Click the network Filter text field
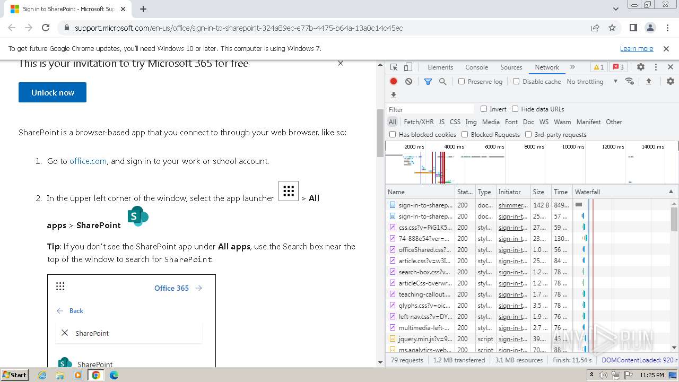 click(x=430, y=109)
